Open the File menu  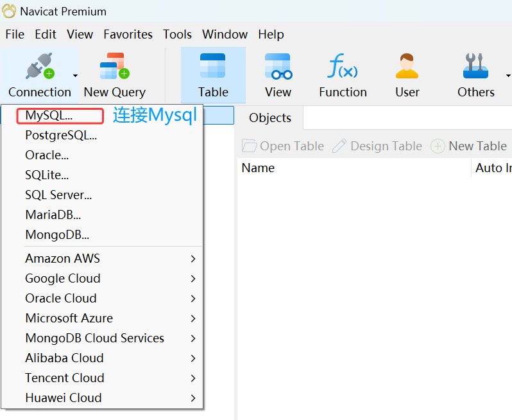coord(15,34)
